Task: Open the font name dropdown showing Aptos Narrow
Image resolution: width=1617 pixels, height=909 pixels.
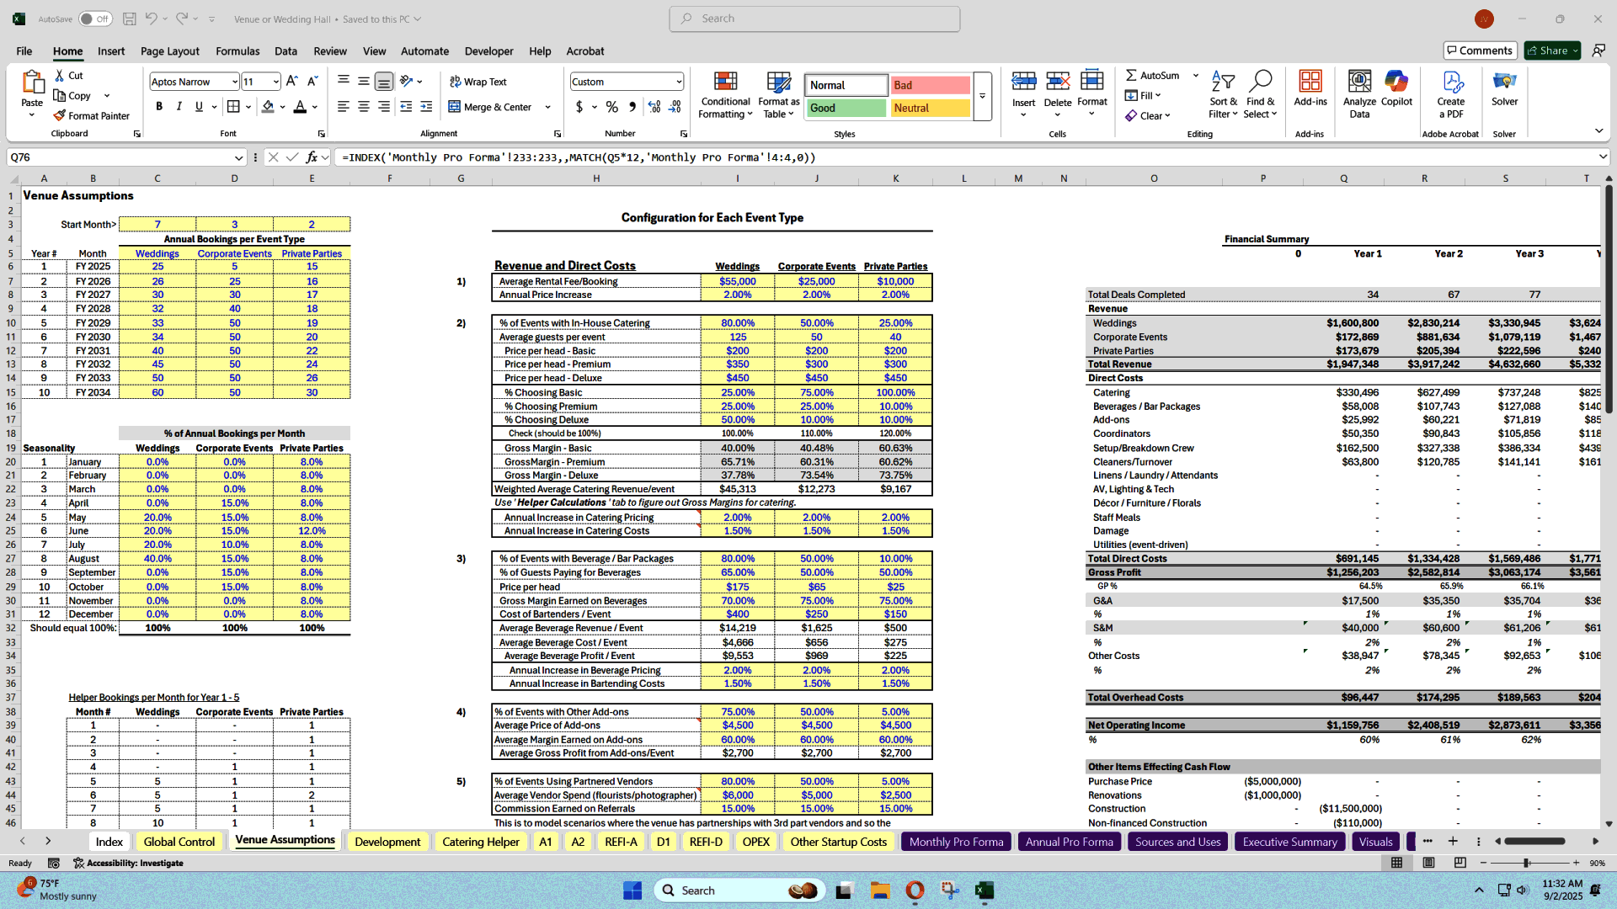Action: point(234,82)
